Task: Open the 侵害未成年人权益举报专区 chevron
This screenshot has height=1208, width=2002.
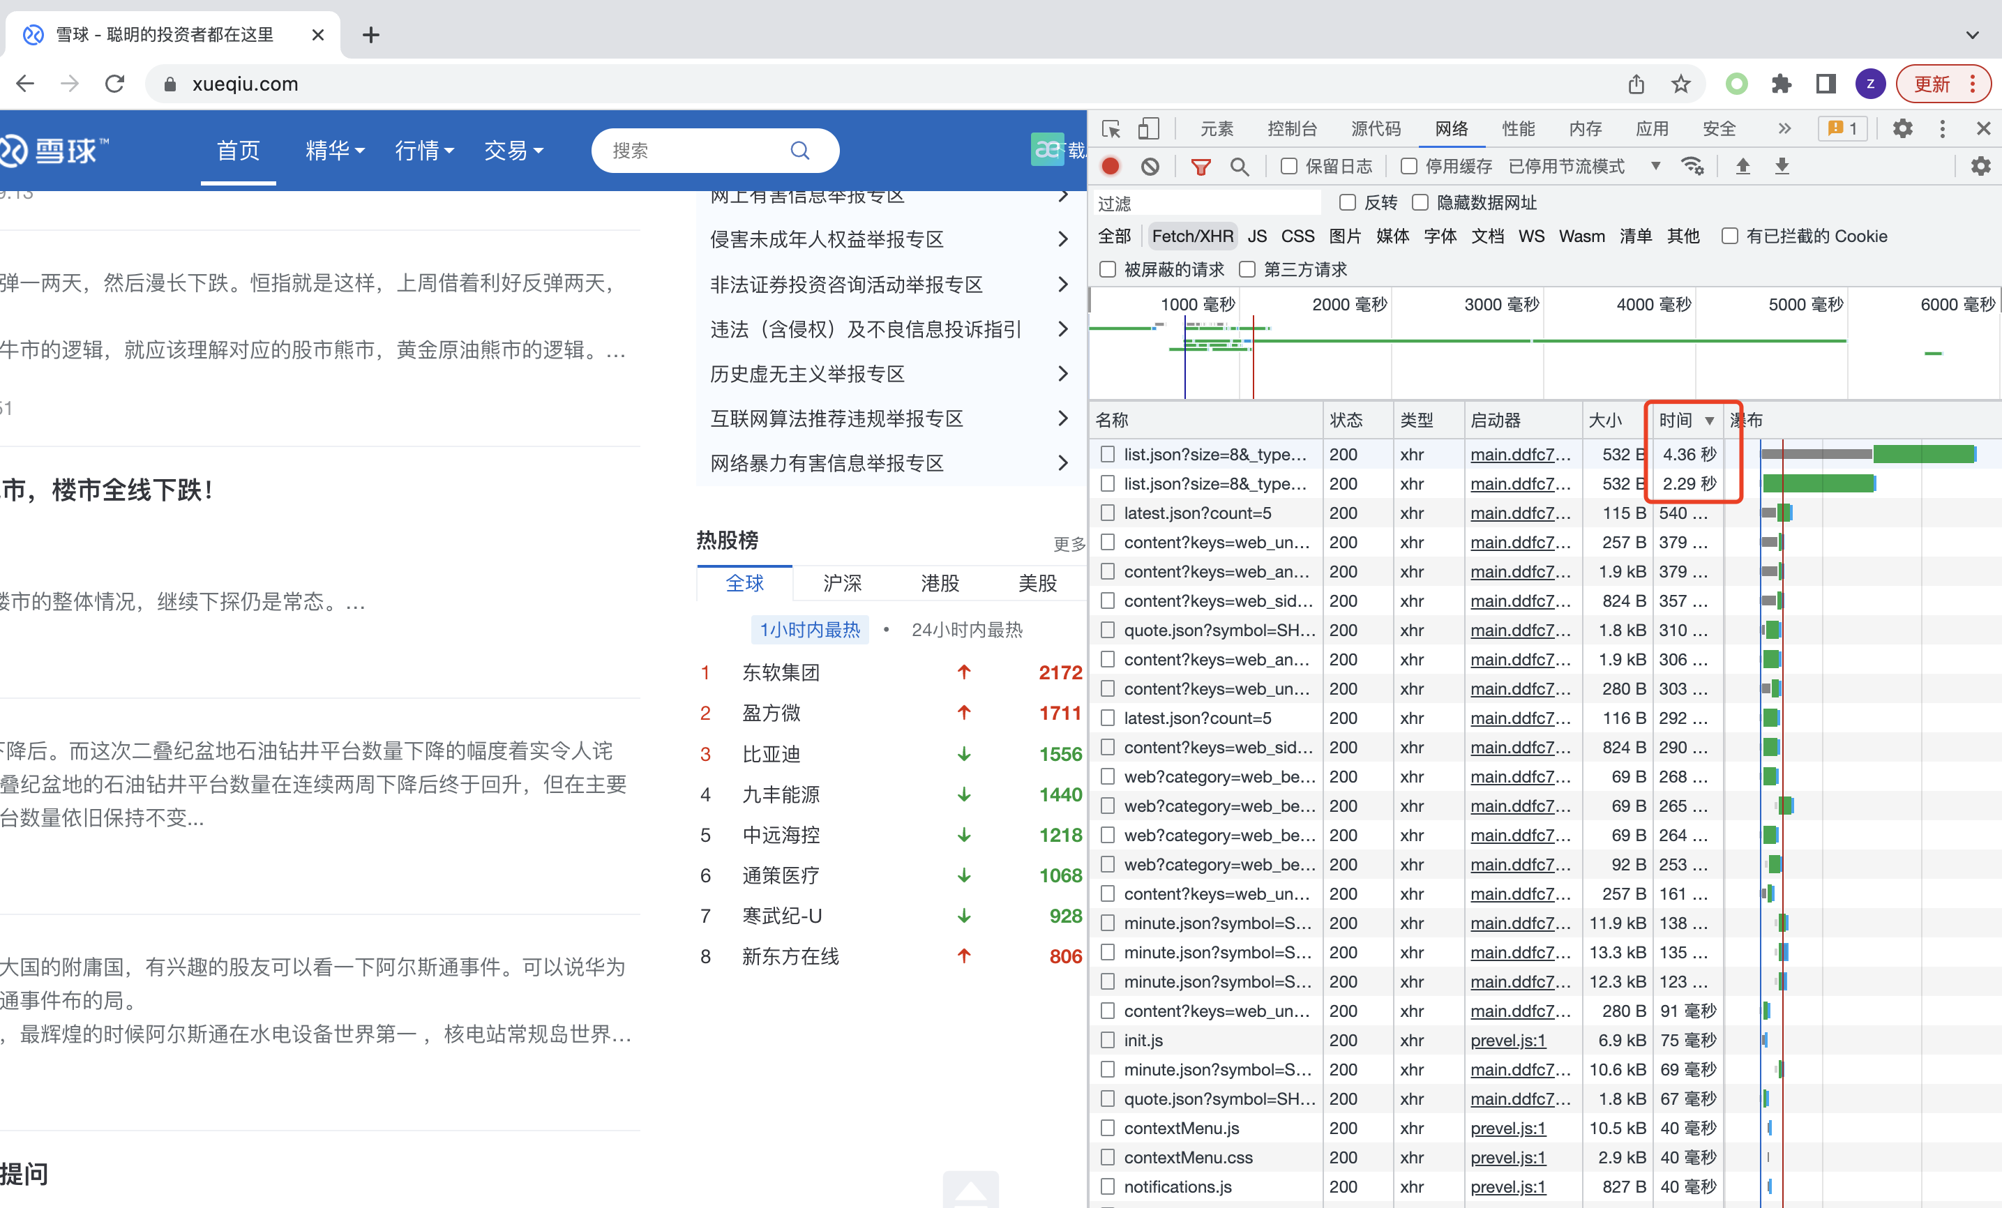Action: click(x=1064, y=239)
